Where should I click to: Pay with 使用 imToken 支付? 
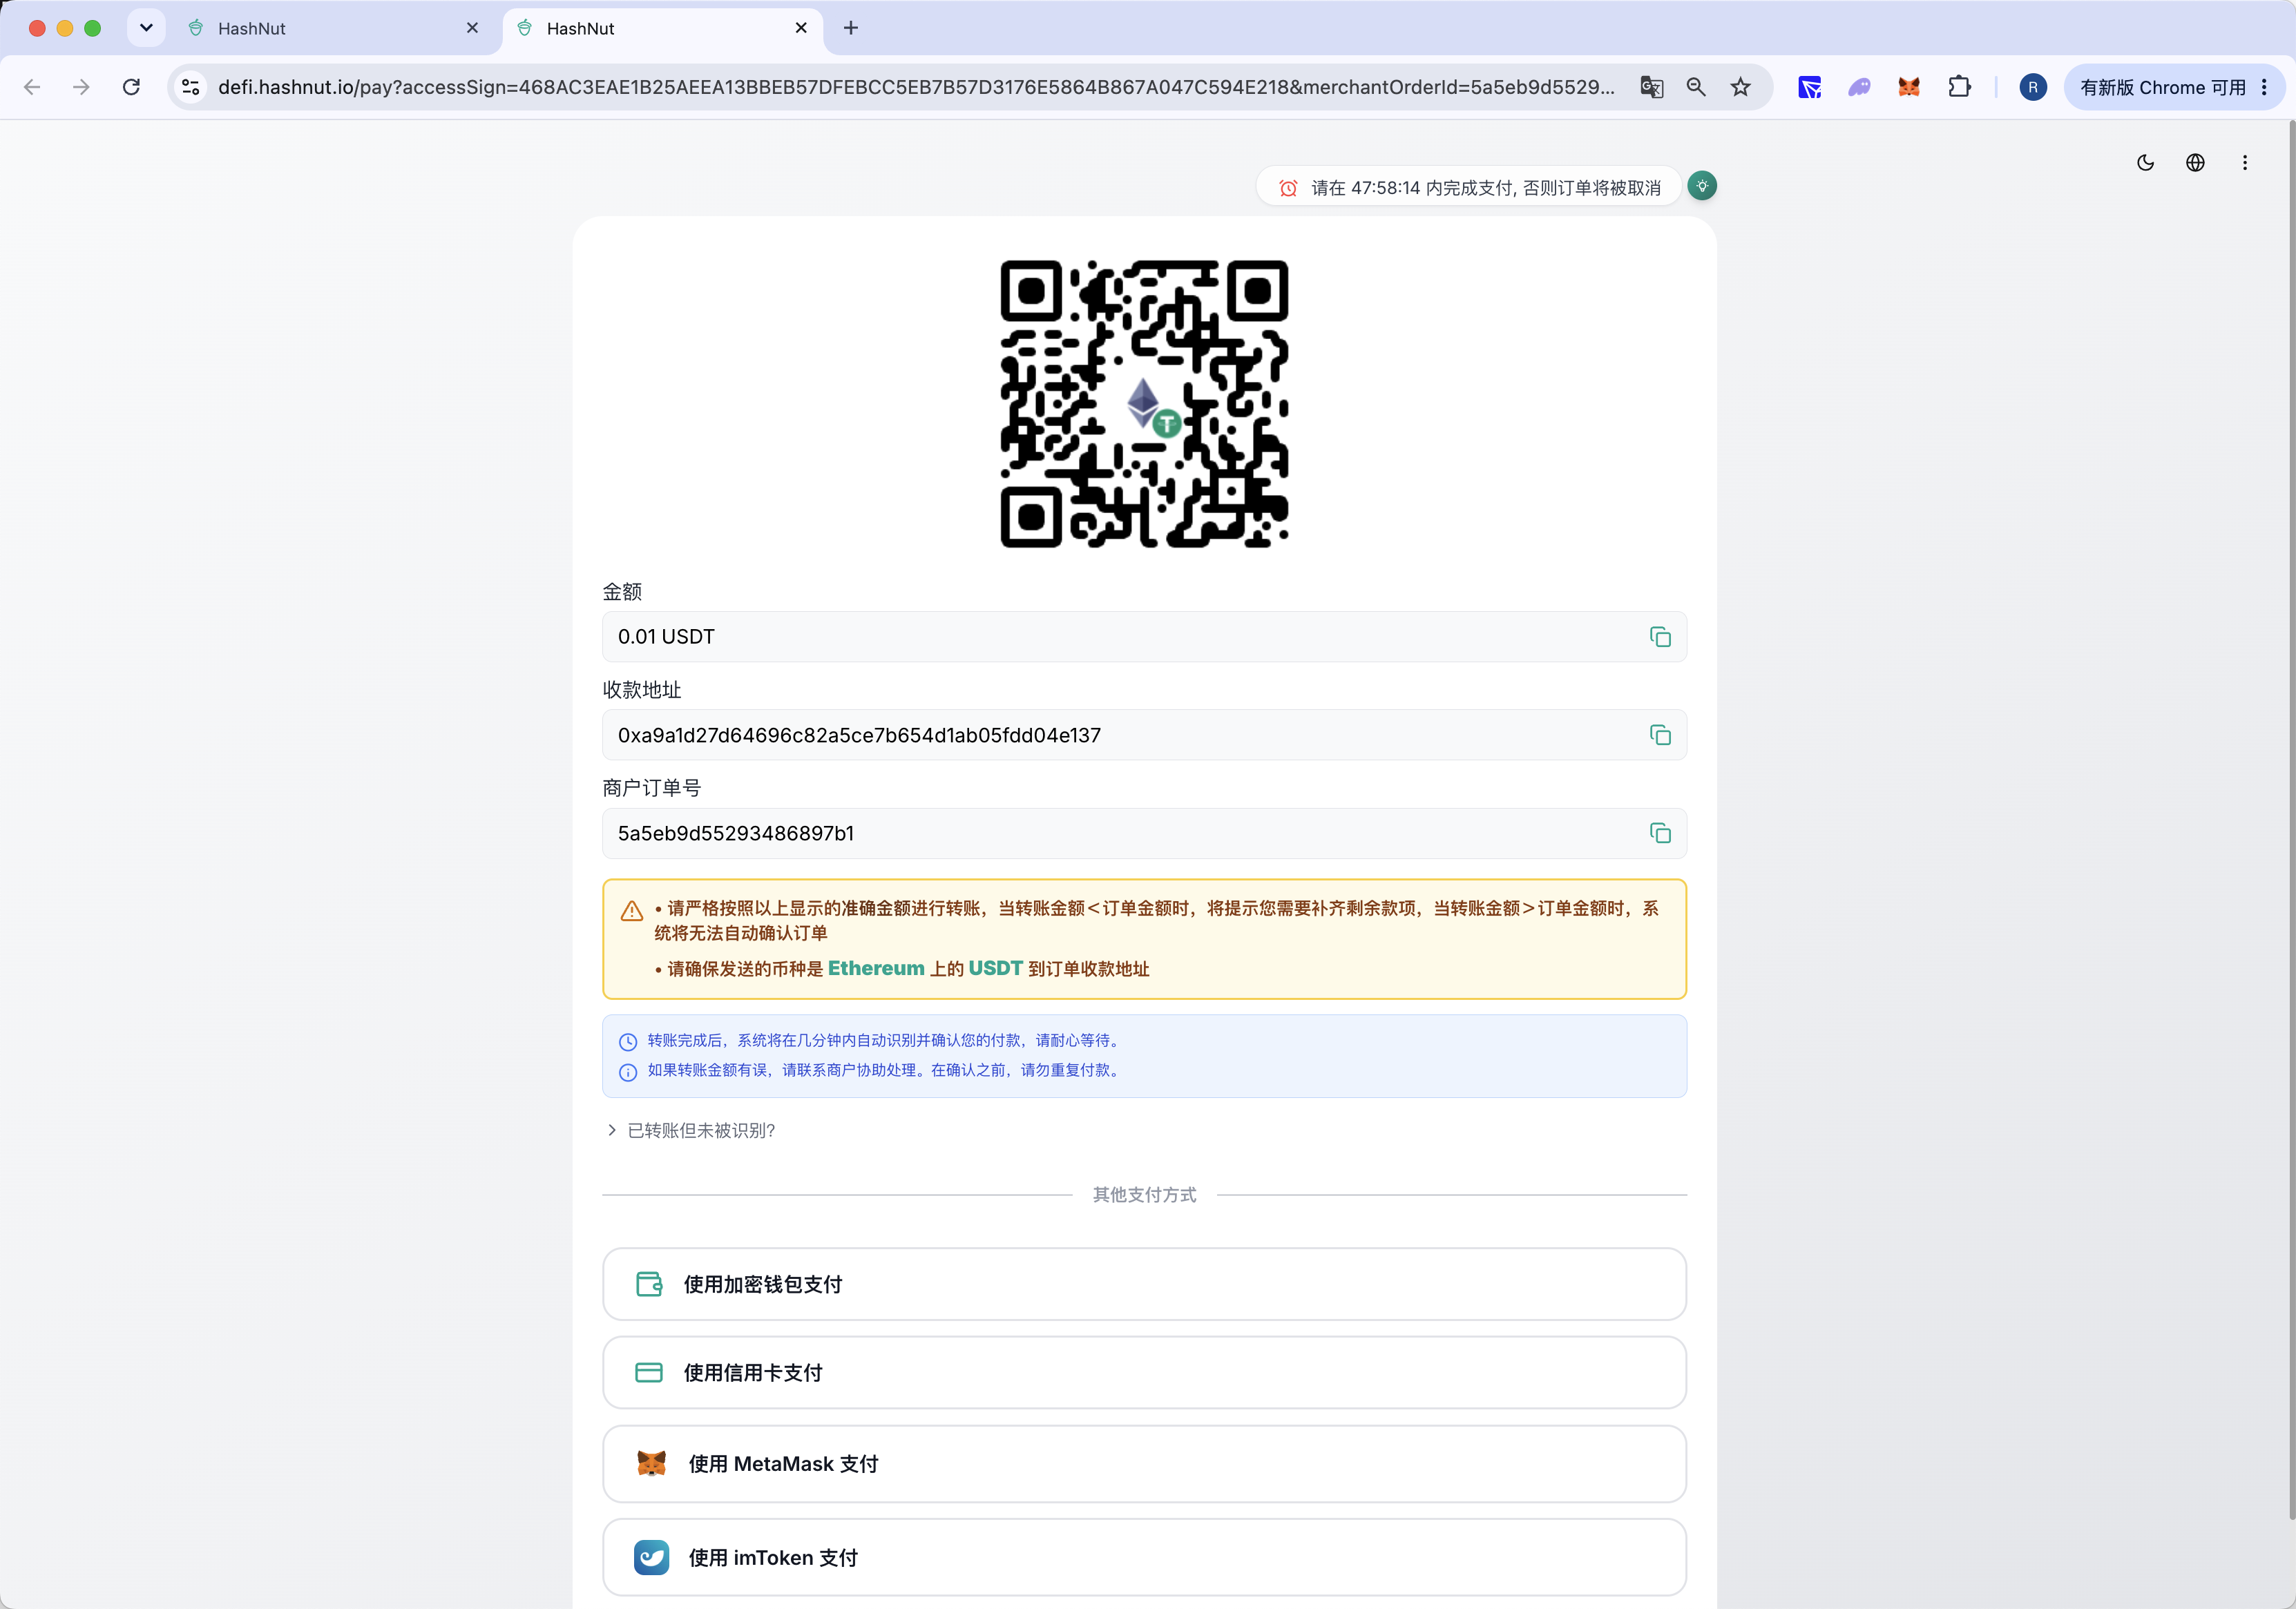click(x=1144, y=1557)
